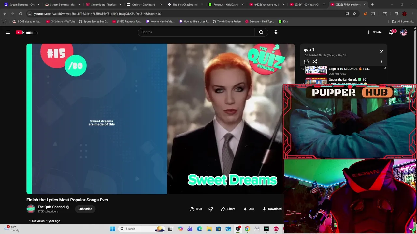Open Microsoft Teams from the taskbar
Viewport: 417px width, 234px height.
tap(190, 229)
